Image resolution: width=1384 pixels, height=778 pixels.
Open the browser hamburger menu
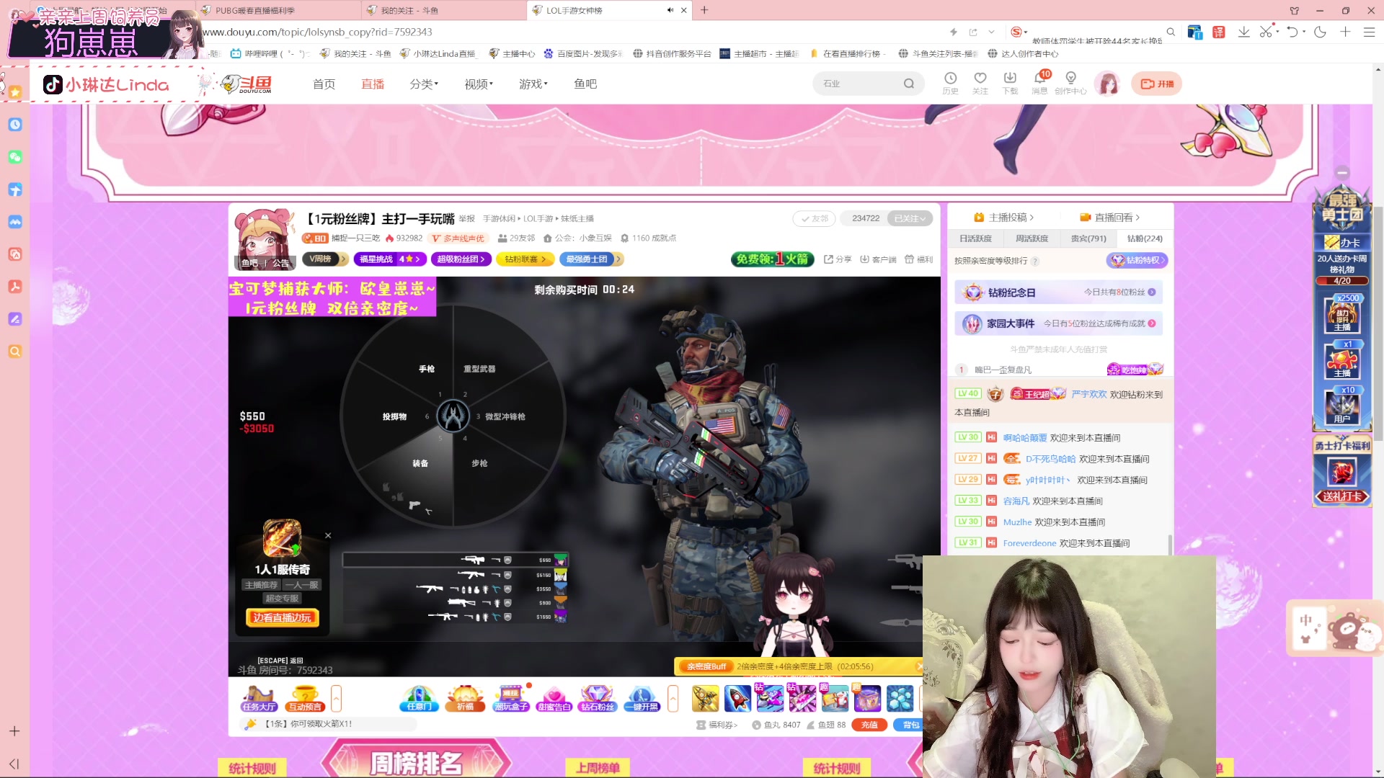click(x=1369, y=32)
